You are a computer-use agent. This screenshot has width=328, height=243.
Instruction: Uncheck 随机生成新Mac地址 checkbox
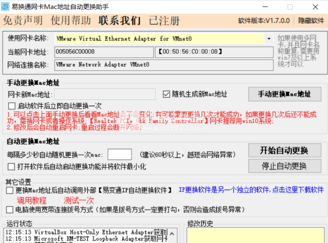pyautogui.click(x=167, y=94)
